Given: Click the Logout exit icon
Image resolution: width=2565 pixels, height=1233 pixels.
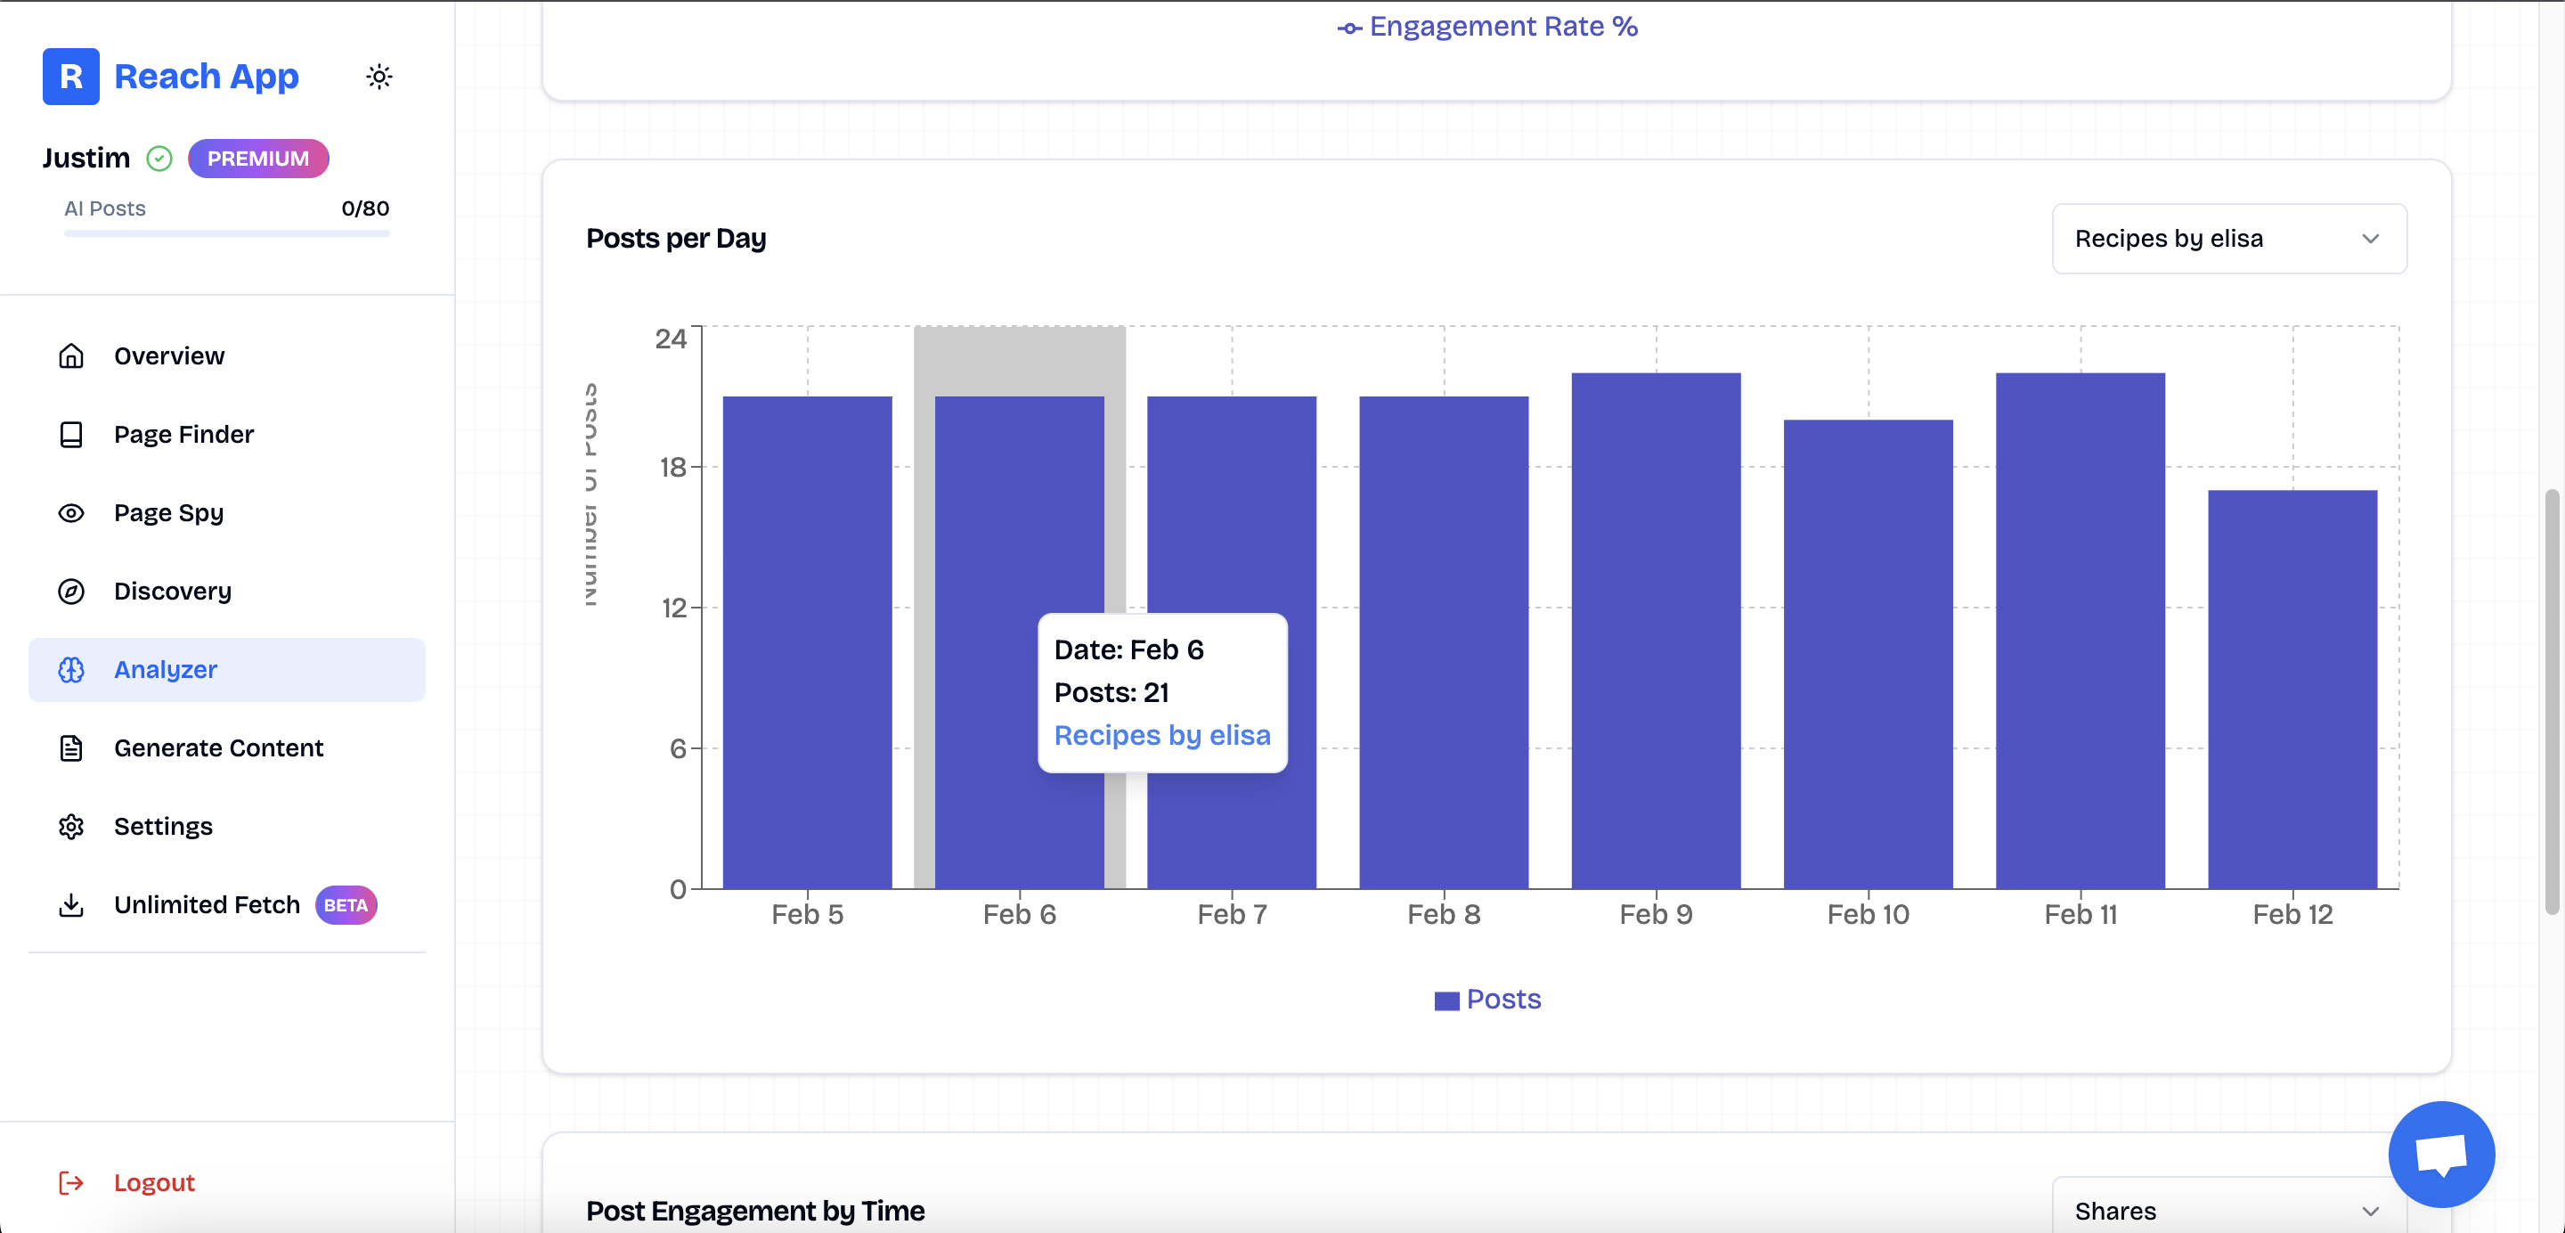Looking at the screenshot, I should pyautogui.click(x=70, y=1182).
